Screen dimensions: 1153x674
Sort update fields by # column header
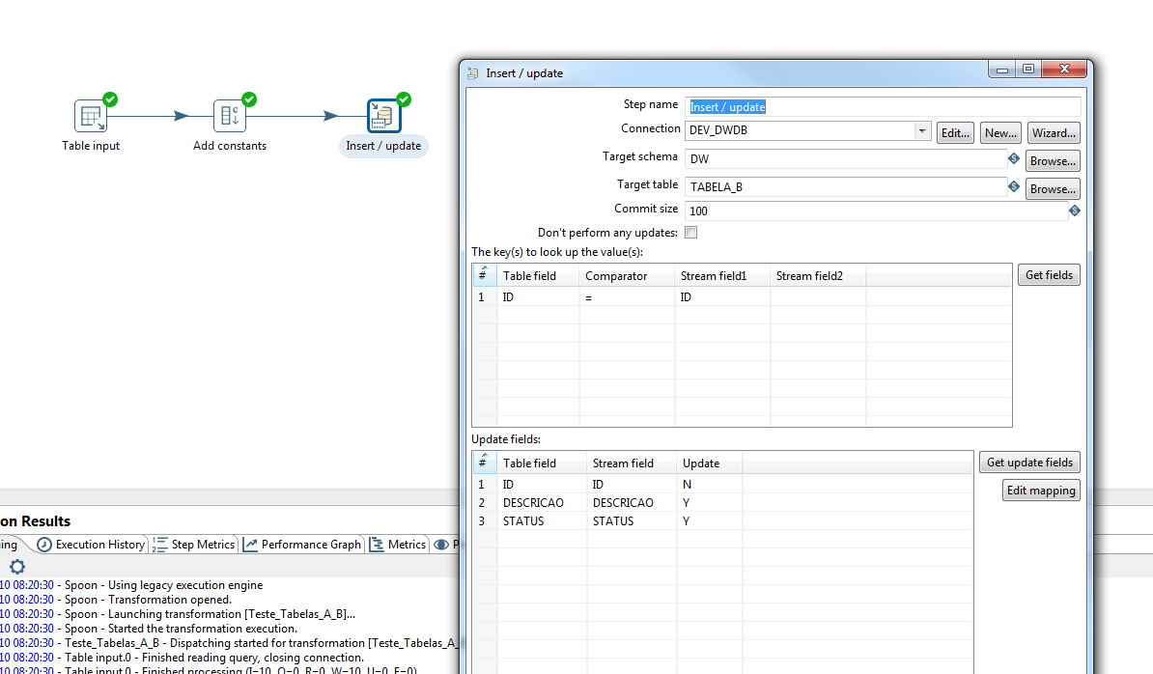tap(484, 463)
